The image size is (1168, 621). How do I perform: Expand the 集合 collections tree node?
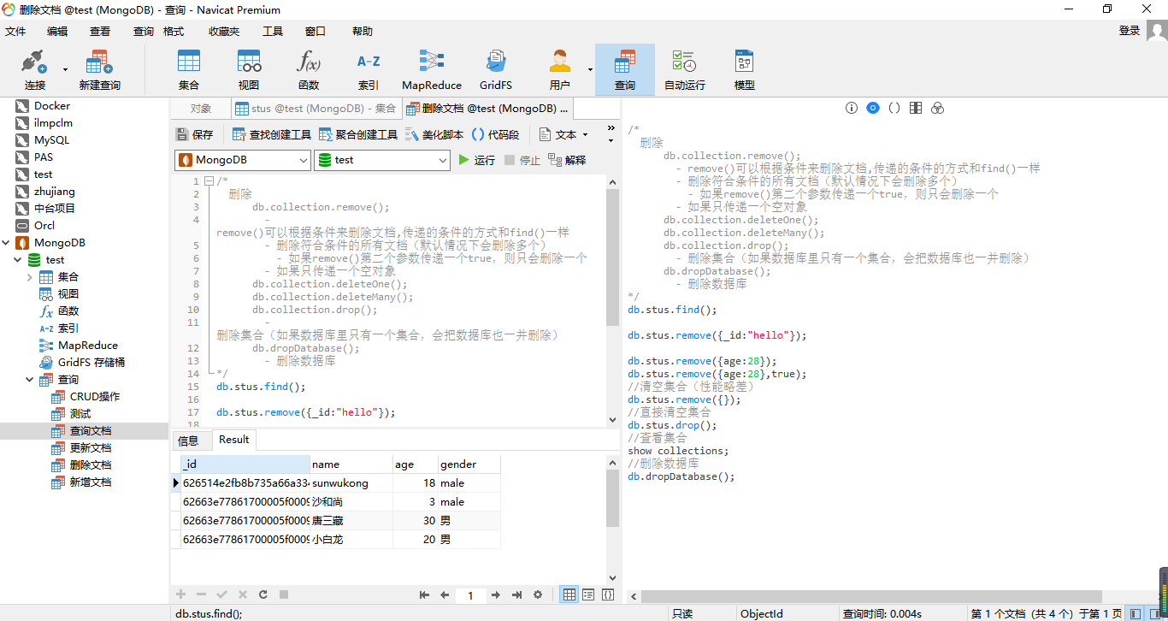(30, 277)
